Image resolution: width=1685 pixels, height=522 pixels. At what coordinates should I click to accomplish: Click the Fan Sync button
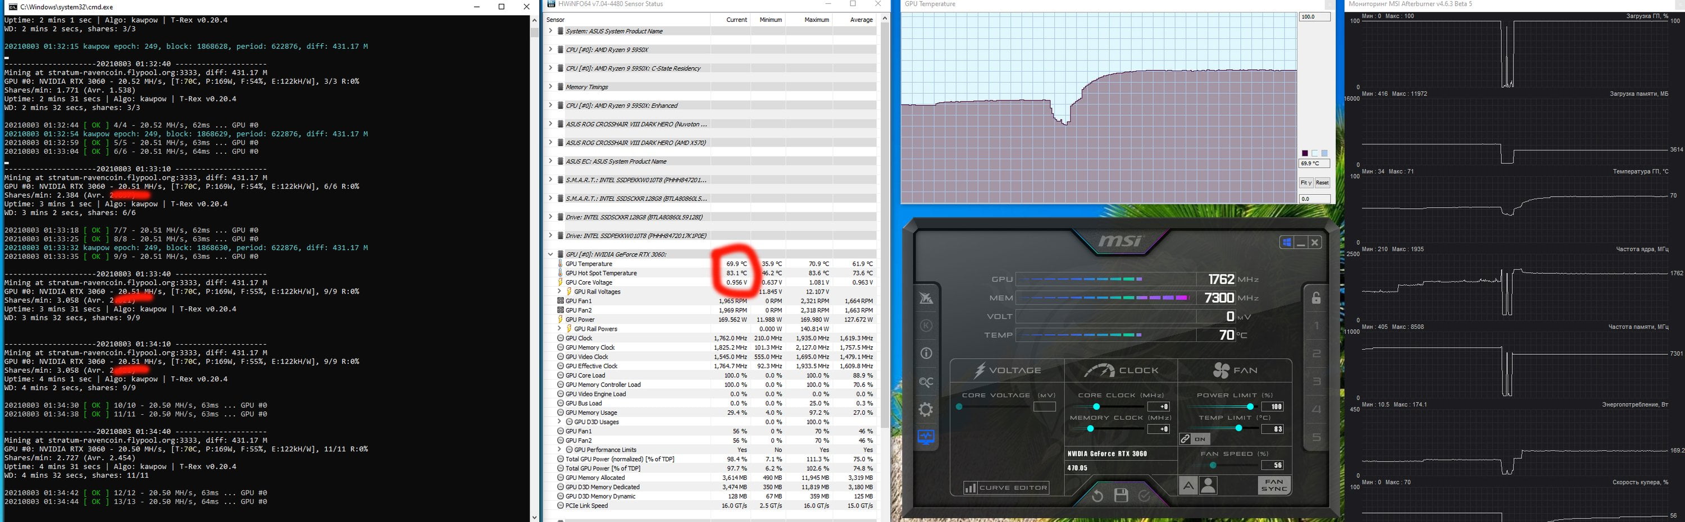click(x=1273, y=485)
